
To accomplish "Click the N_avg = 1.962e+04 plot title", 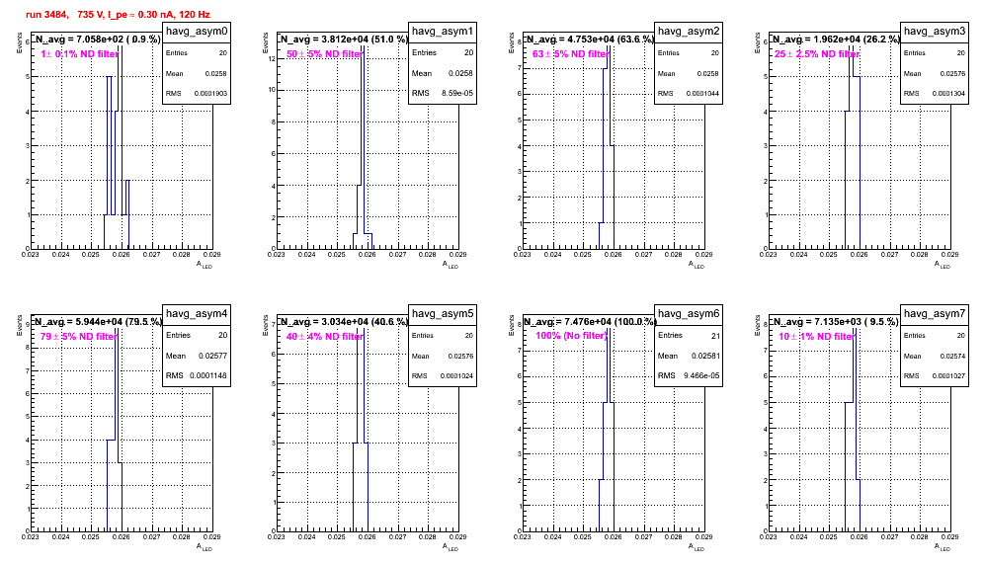I will point(836,40).
